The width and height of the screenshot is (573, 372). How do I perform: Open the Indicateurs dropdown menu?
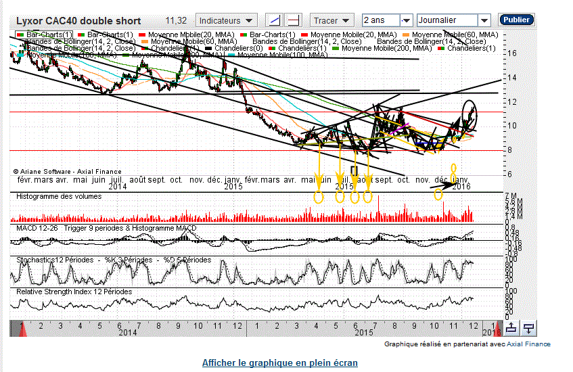point(226,20)
